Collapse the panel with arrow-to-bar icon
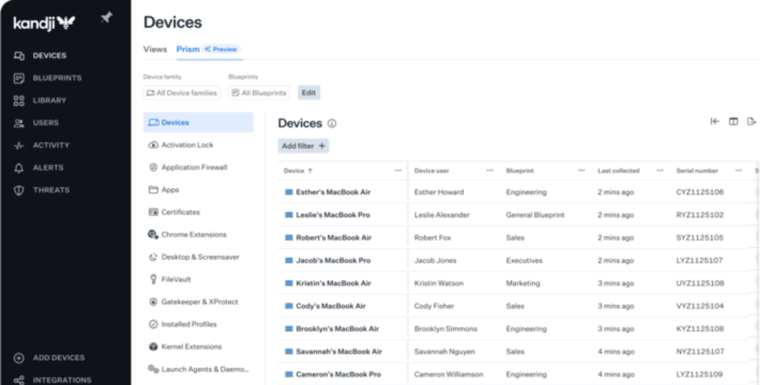 coord(715,121)
